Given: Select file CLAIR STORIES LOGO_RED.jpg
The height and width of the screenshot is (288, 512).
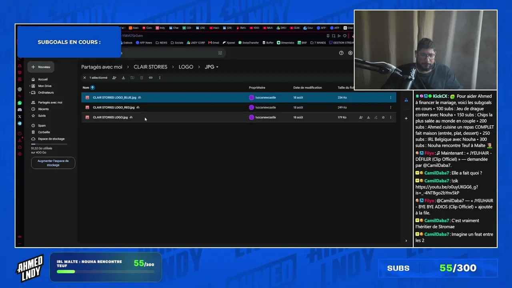Looking at the screenshot, I should [x=238, y=107].
